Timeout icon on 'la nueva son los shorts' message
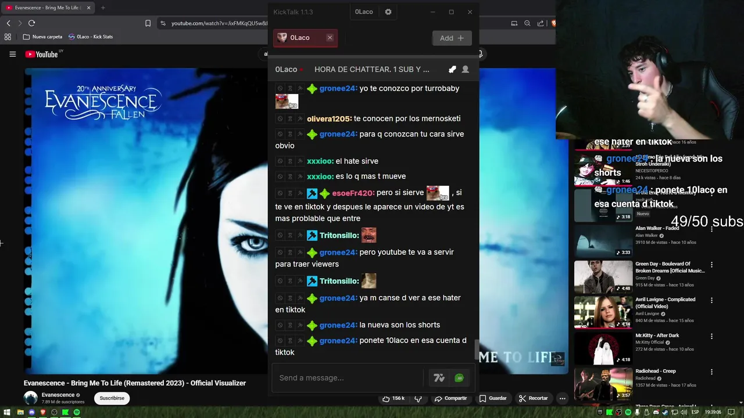The height and width of the screenshot is (418, 744). click(x=289, y=325)
